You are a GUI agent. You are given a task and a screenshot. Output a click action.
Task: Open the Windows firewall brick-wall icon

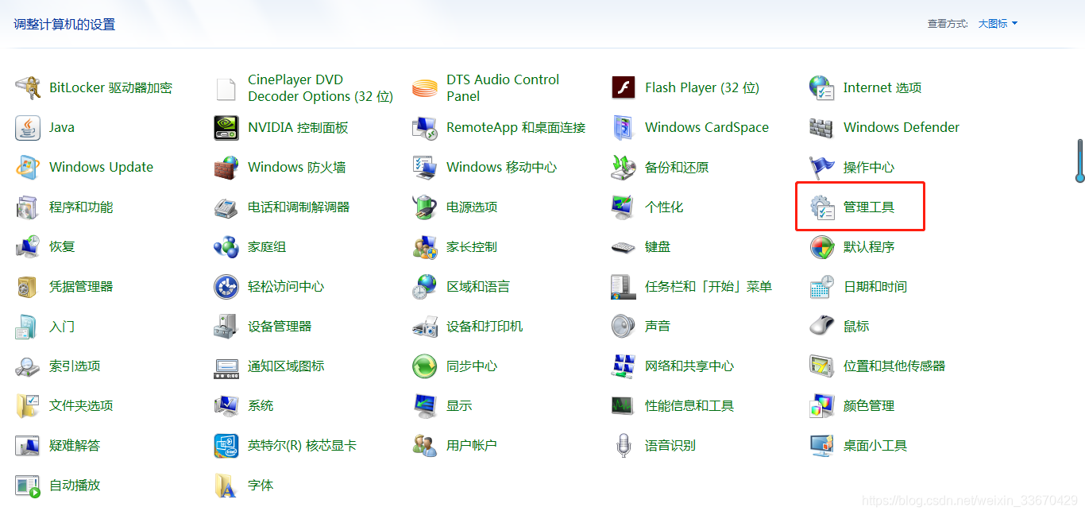pos(226,167)
